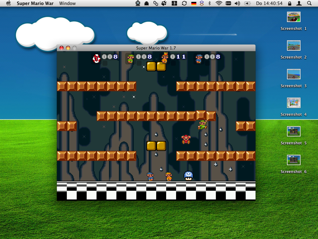Click the red Mario character jumping
The height and width of the screenshot is (239, 318).
[x=186, y=139]
